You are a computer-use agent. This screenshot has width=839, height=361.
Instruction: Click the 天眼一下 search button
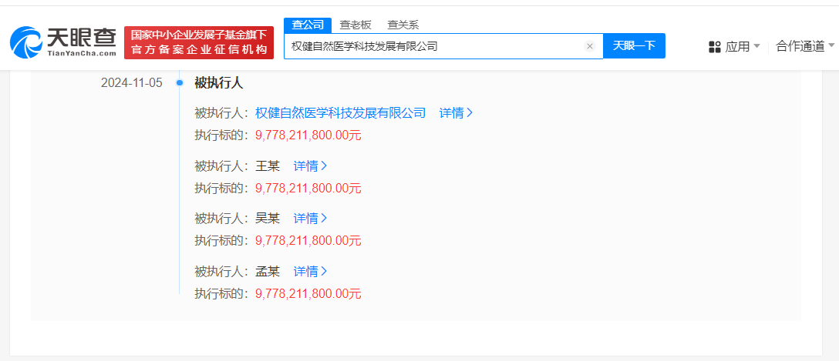click(634, 46)
